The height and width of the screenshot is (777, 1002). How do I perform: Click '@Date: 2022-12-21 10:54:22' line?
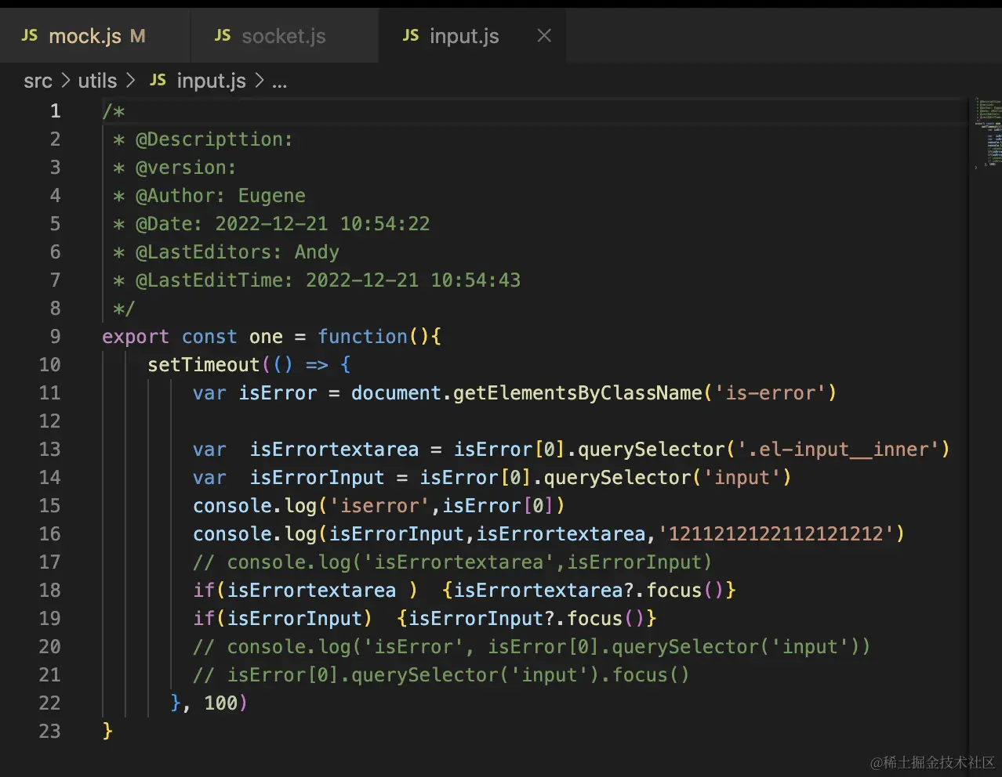pyautogui.click(x=282, y=224)
